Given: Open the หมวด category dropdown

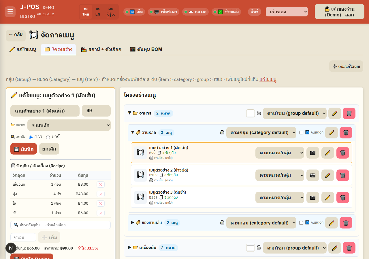Looking at the screenshot, I should click(69, 125).
